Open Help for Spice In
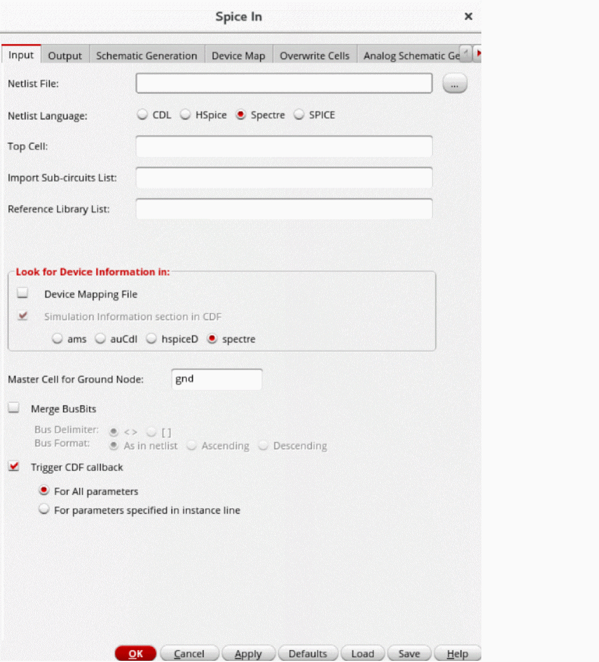 pyautogui.click(x=458, y=654)
